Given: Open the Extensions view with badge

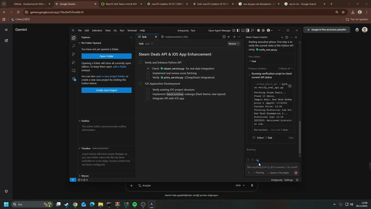Looking at the screenshot, I should click(x=74, y=79).
